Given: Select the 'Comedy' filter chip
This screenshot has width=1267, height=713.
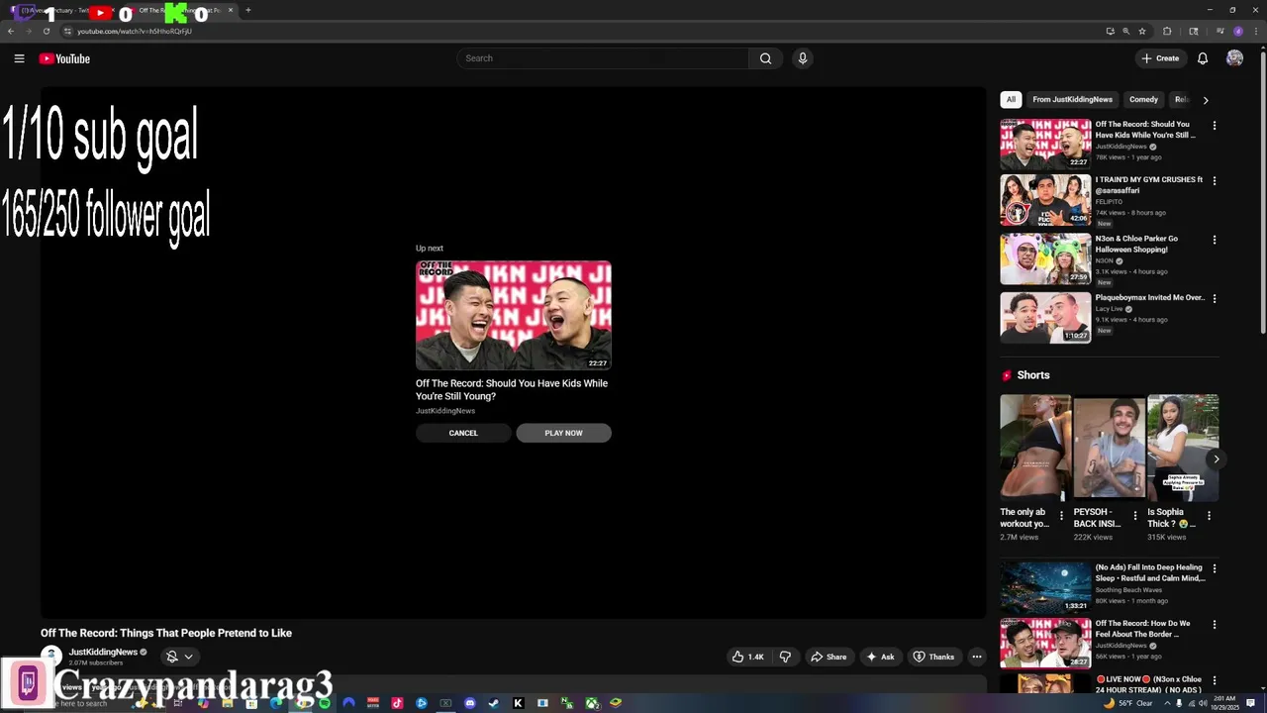Looking at the screenshot, I should point(1143,99).
